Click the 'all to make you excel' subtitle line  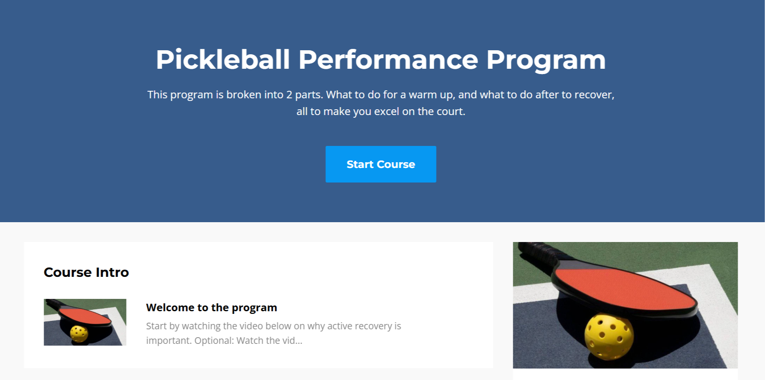381,112
